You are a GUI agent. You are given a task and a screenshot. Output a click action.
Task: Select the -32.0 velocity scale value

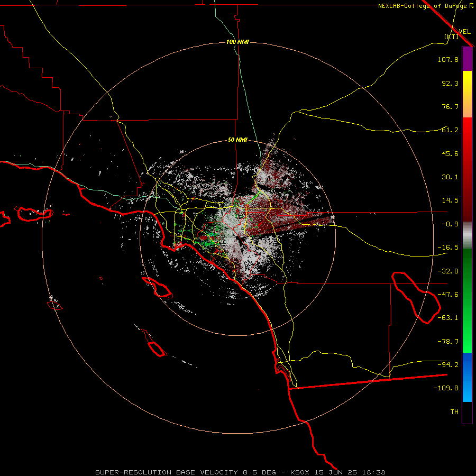[448, 271]
